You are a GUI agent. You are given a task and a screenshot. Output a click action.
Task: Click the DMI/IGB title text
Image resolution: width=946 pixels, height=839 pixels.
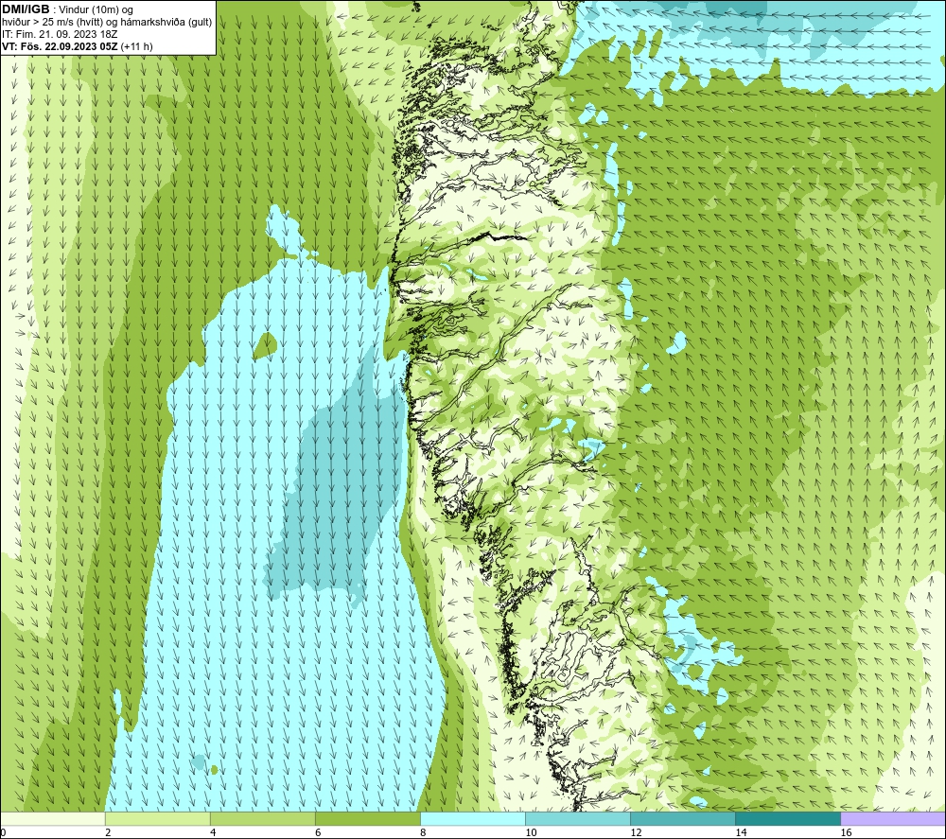tap(26, 9)
